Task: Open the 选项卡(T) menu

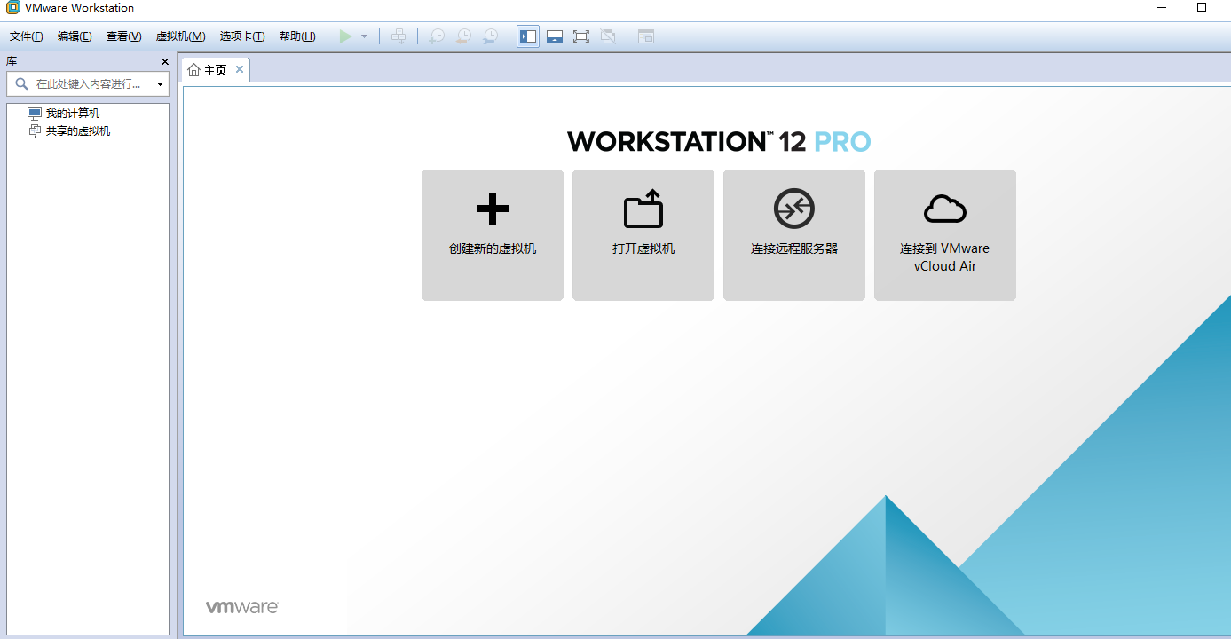Action: 242,36
